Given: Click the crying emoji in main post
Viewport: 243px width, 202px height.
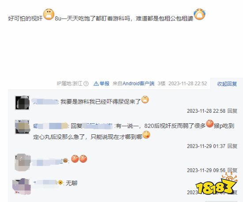Looking at the screenshot, I should coord(199,14).
